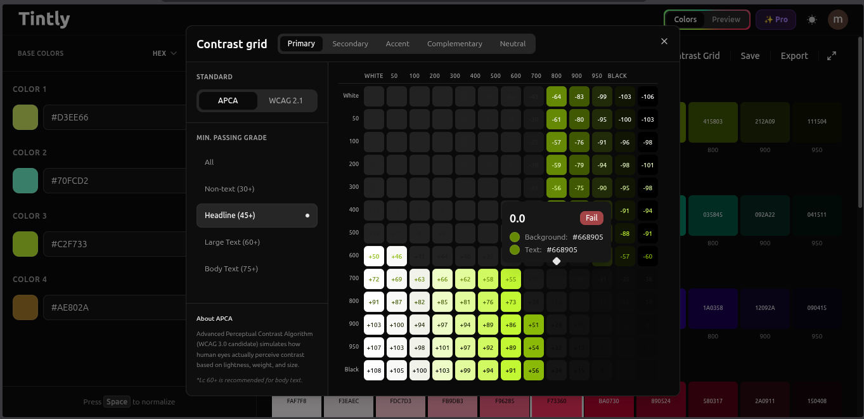
Task: Click the 1A0358 shade swatch
Action: click(x=712, y=308)
